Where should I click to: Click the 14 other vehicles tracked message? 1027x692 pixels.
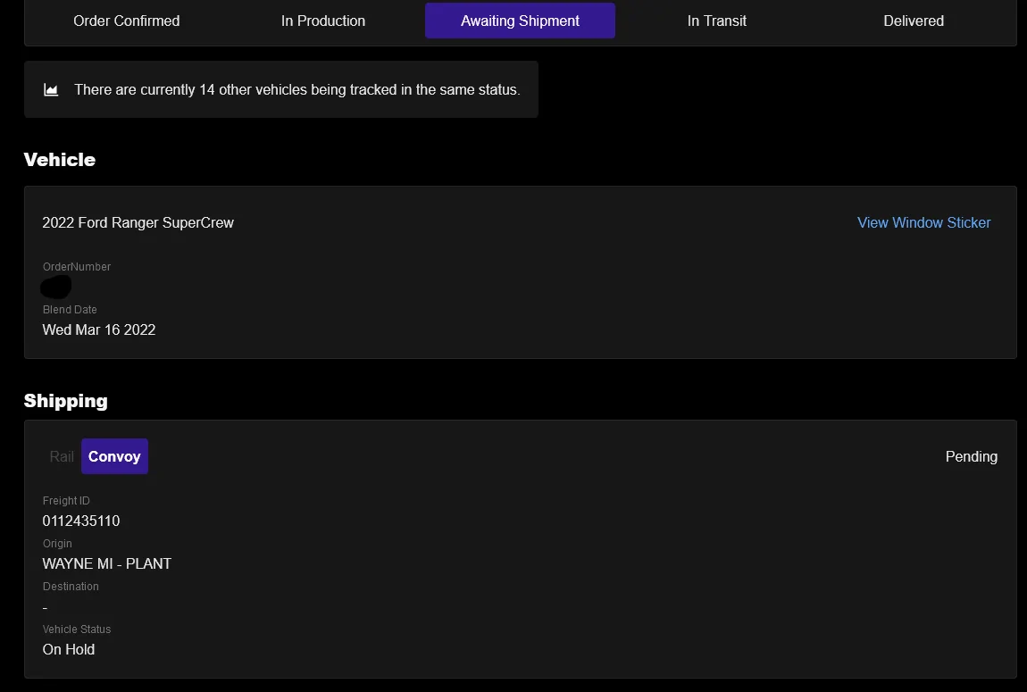coord(297,89)
